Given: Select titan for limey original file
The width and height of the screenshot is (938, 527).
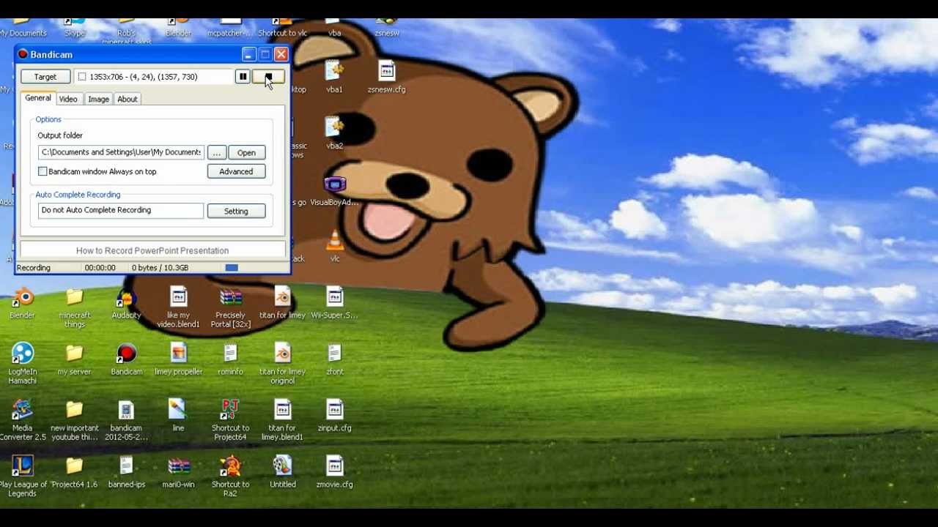Looking at the screenshot, I should (x=282, y=364).
